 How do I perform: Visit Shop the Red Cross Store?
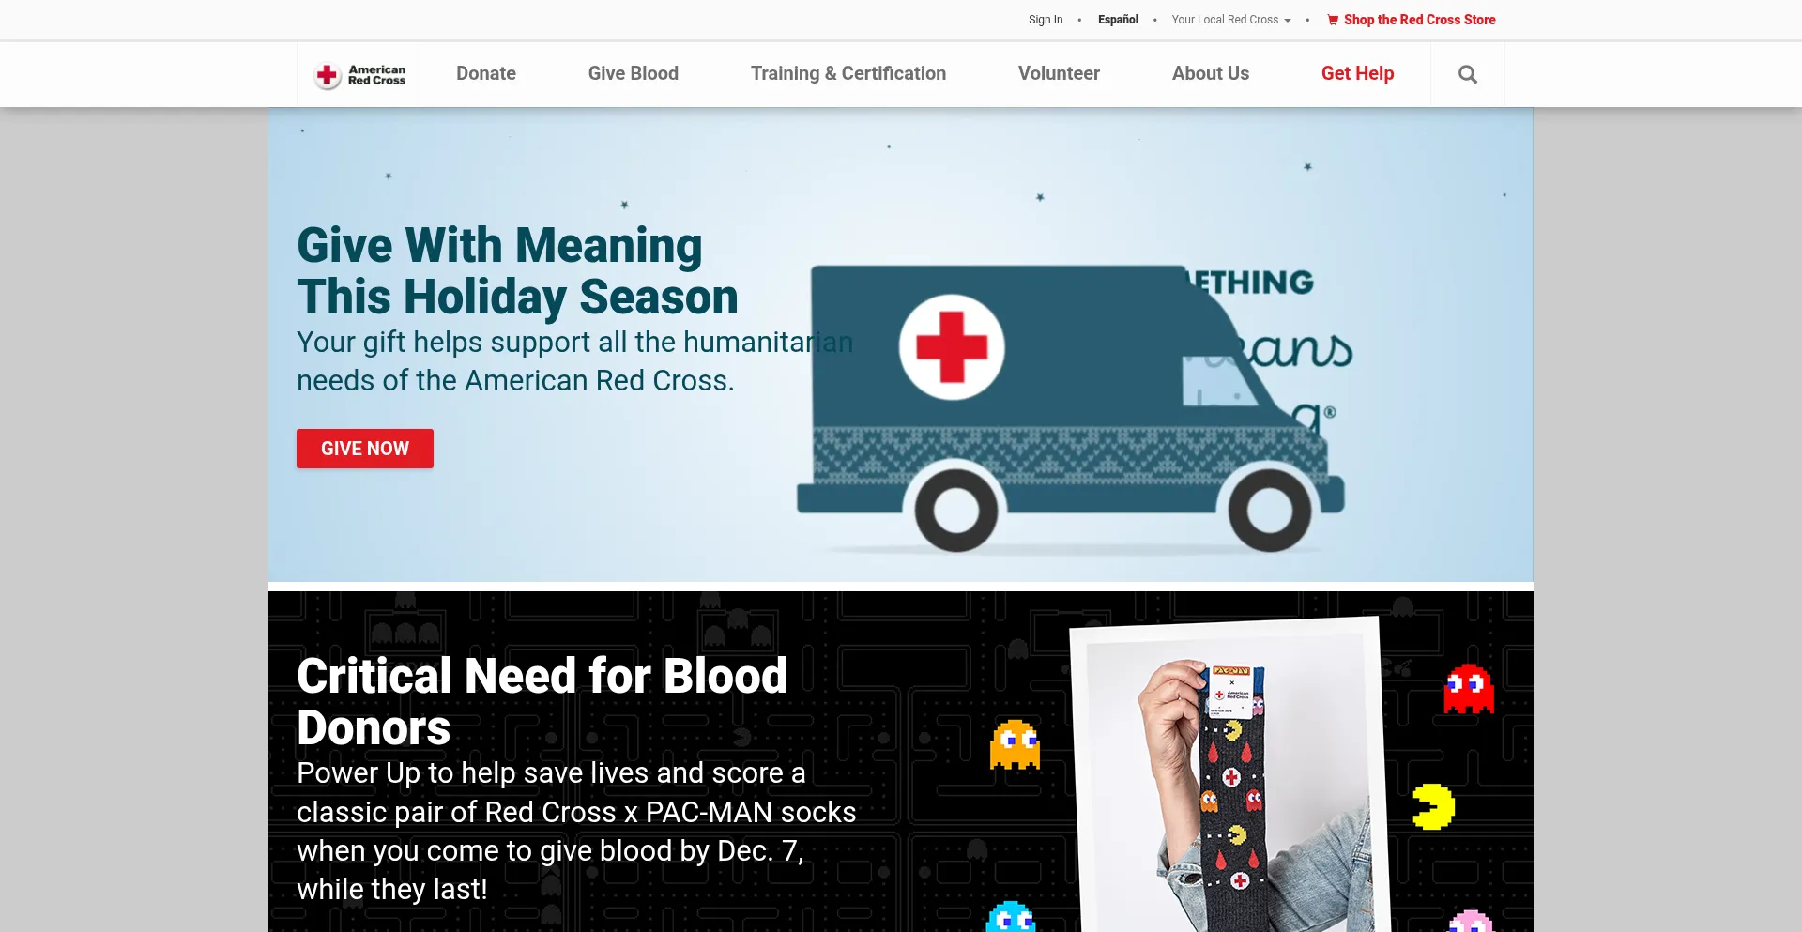click(1419, 20)
